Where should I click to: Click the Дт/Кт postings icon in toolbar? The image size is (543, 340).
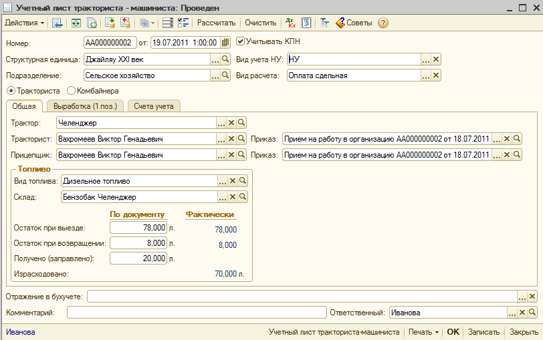pyautogui.click(x=290, y=23)
